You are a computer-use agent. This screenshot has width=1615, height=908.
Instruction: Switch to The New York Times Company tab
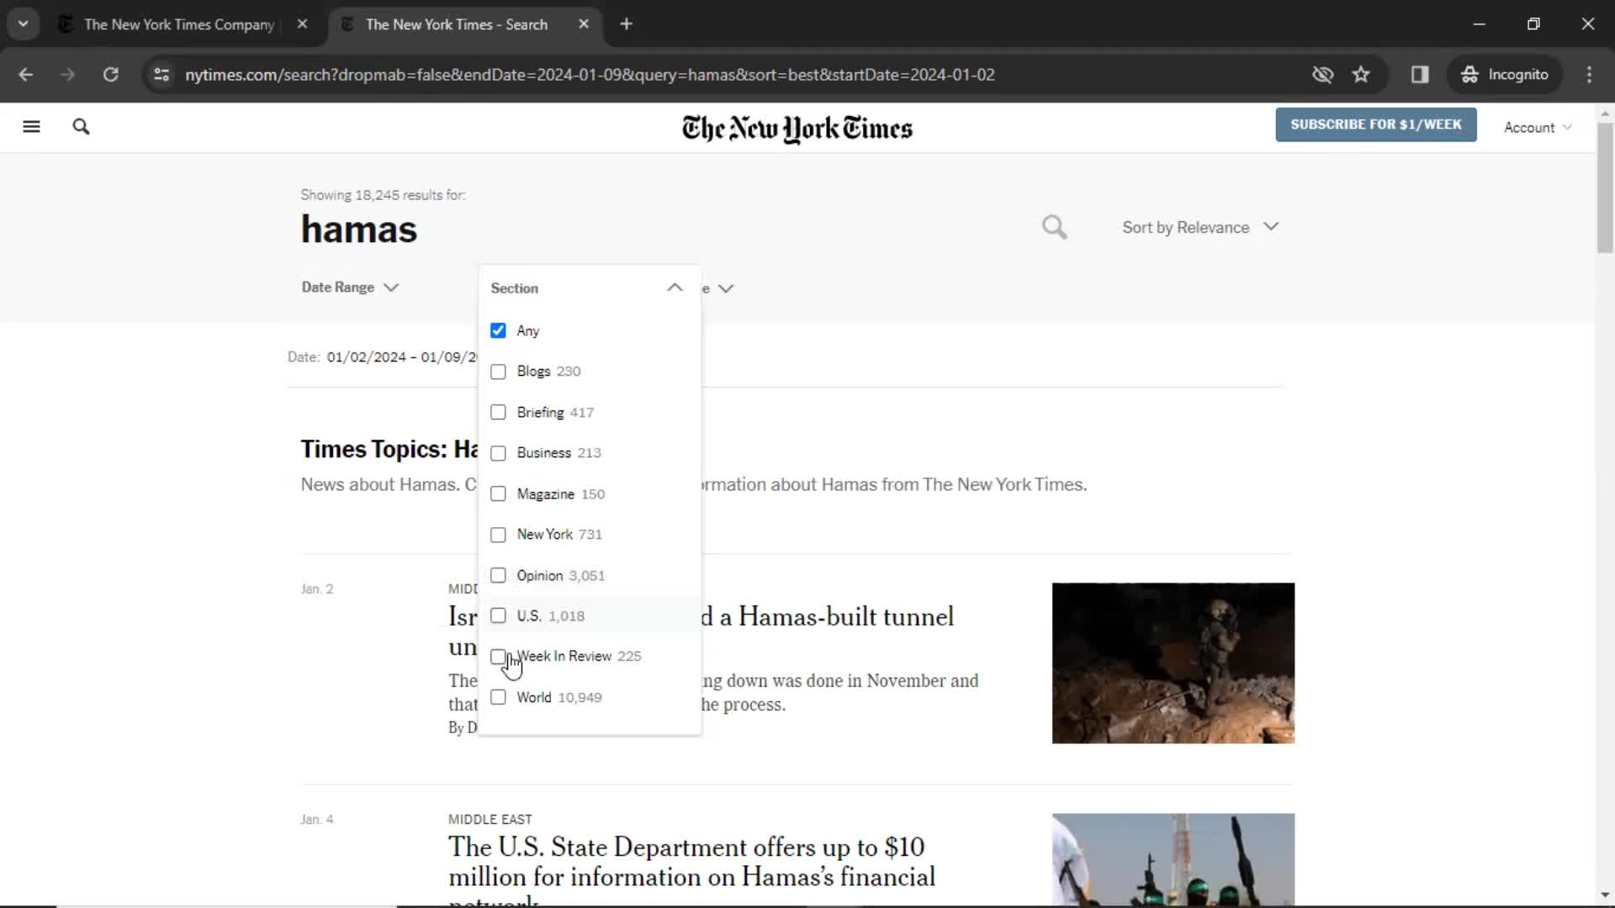point(179,24)
